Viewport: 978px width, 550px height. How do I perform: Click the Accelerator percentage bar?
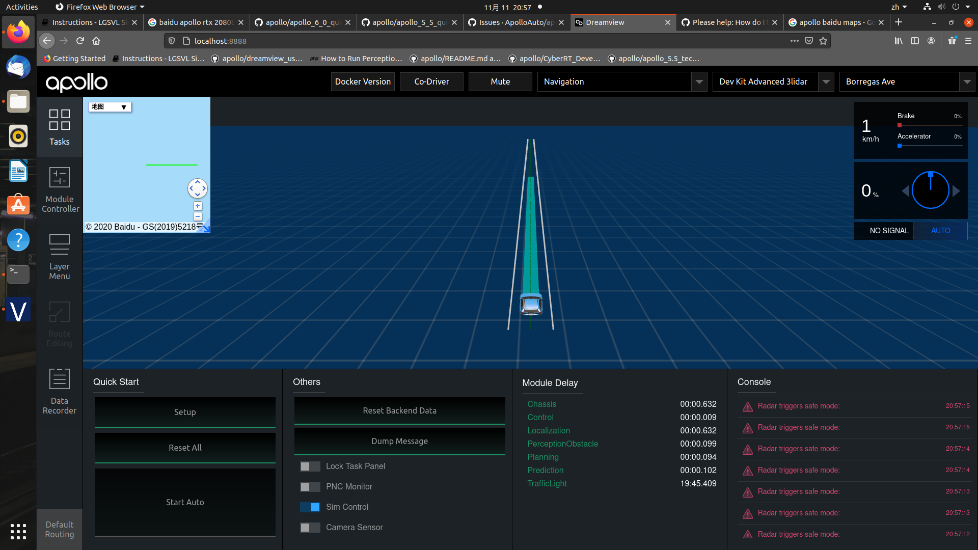tap(930, 146)
